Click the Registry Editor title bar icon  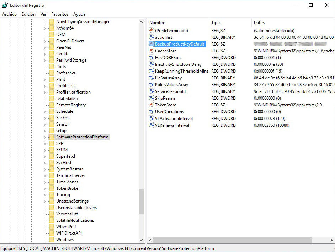[x=5, y=5]
